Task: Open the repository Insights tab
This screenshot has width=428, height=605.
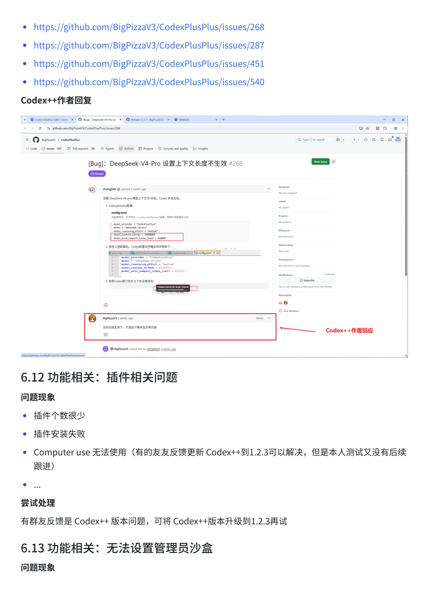Action: coord(201,149)
